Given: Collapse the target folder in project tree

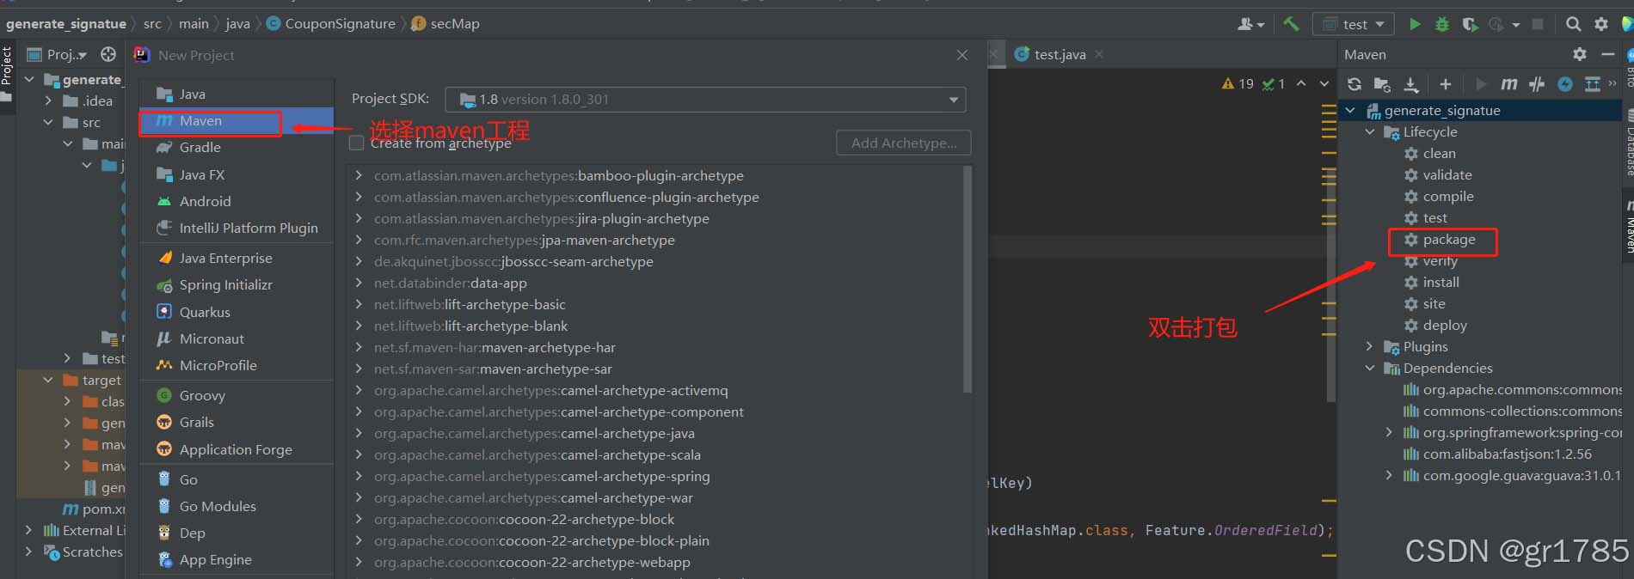Looking at the screenshot, I should 48,380.
